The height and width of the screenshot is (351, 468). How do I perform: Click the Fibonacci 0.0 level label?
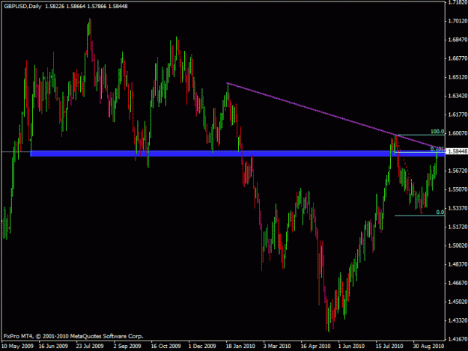coord(440,212)
